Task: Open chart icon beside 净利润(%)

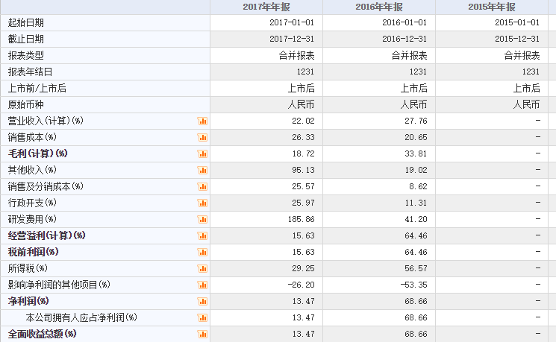Action: point(202,301)
